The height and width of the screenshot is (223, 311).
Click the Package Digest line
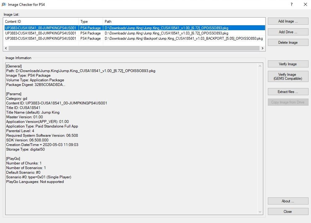[x=36, y=85]
